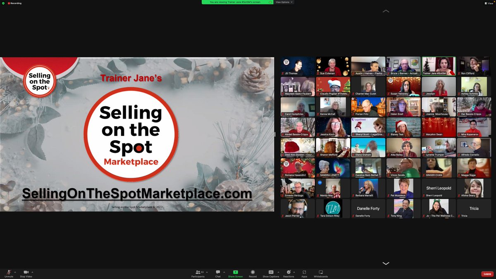Expand audio options caret next to Unmute
Viewport: 496px width, 279px height.
click(15, 272)
